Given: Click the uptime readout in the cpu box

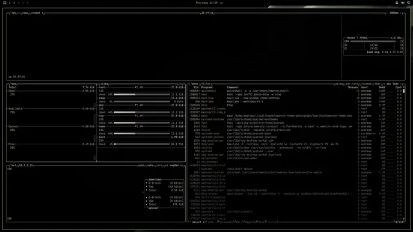Looking at the screenshot, I should coord(17,77).
